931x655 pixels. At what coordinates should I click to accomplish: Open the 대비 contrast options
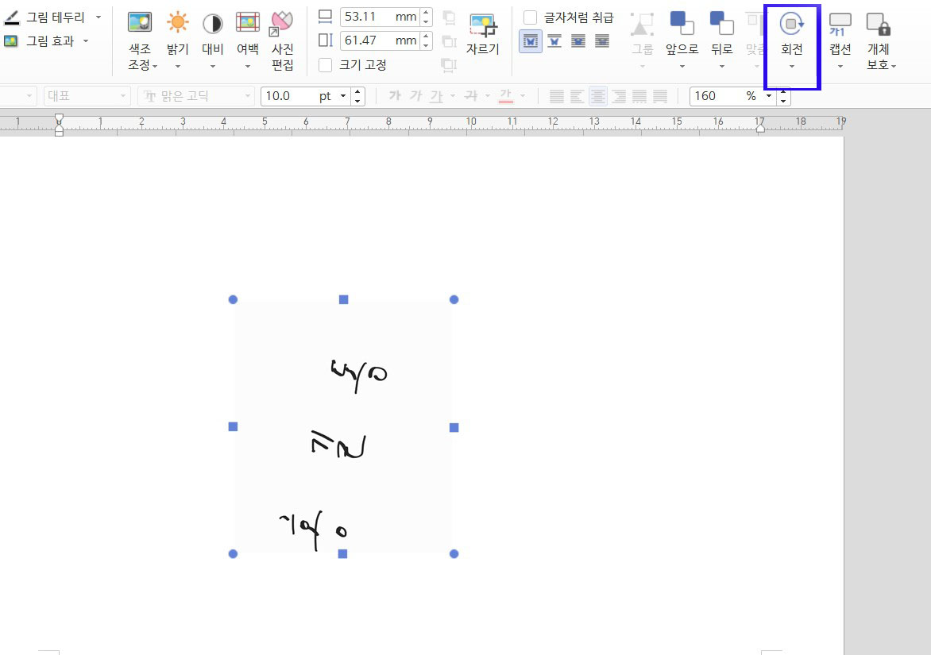pos(213,41)
